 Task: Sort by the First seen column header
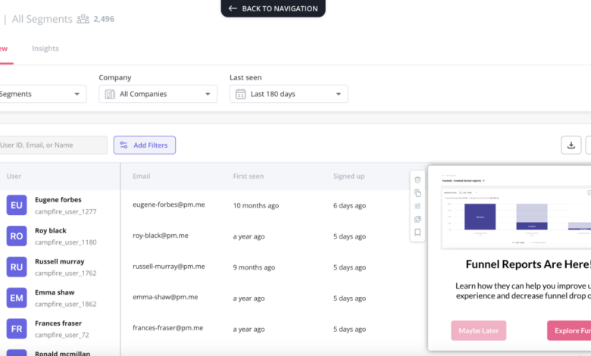click(x=249, y=176)
